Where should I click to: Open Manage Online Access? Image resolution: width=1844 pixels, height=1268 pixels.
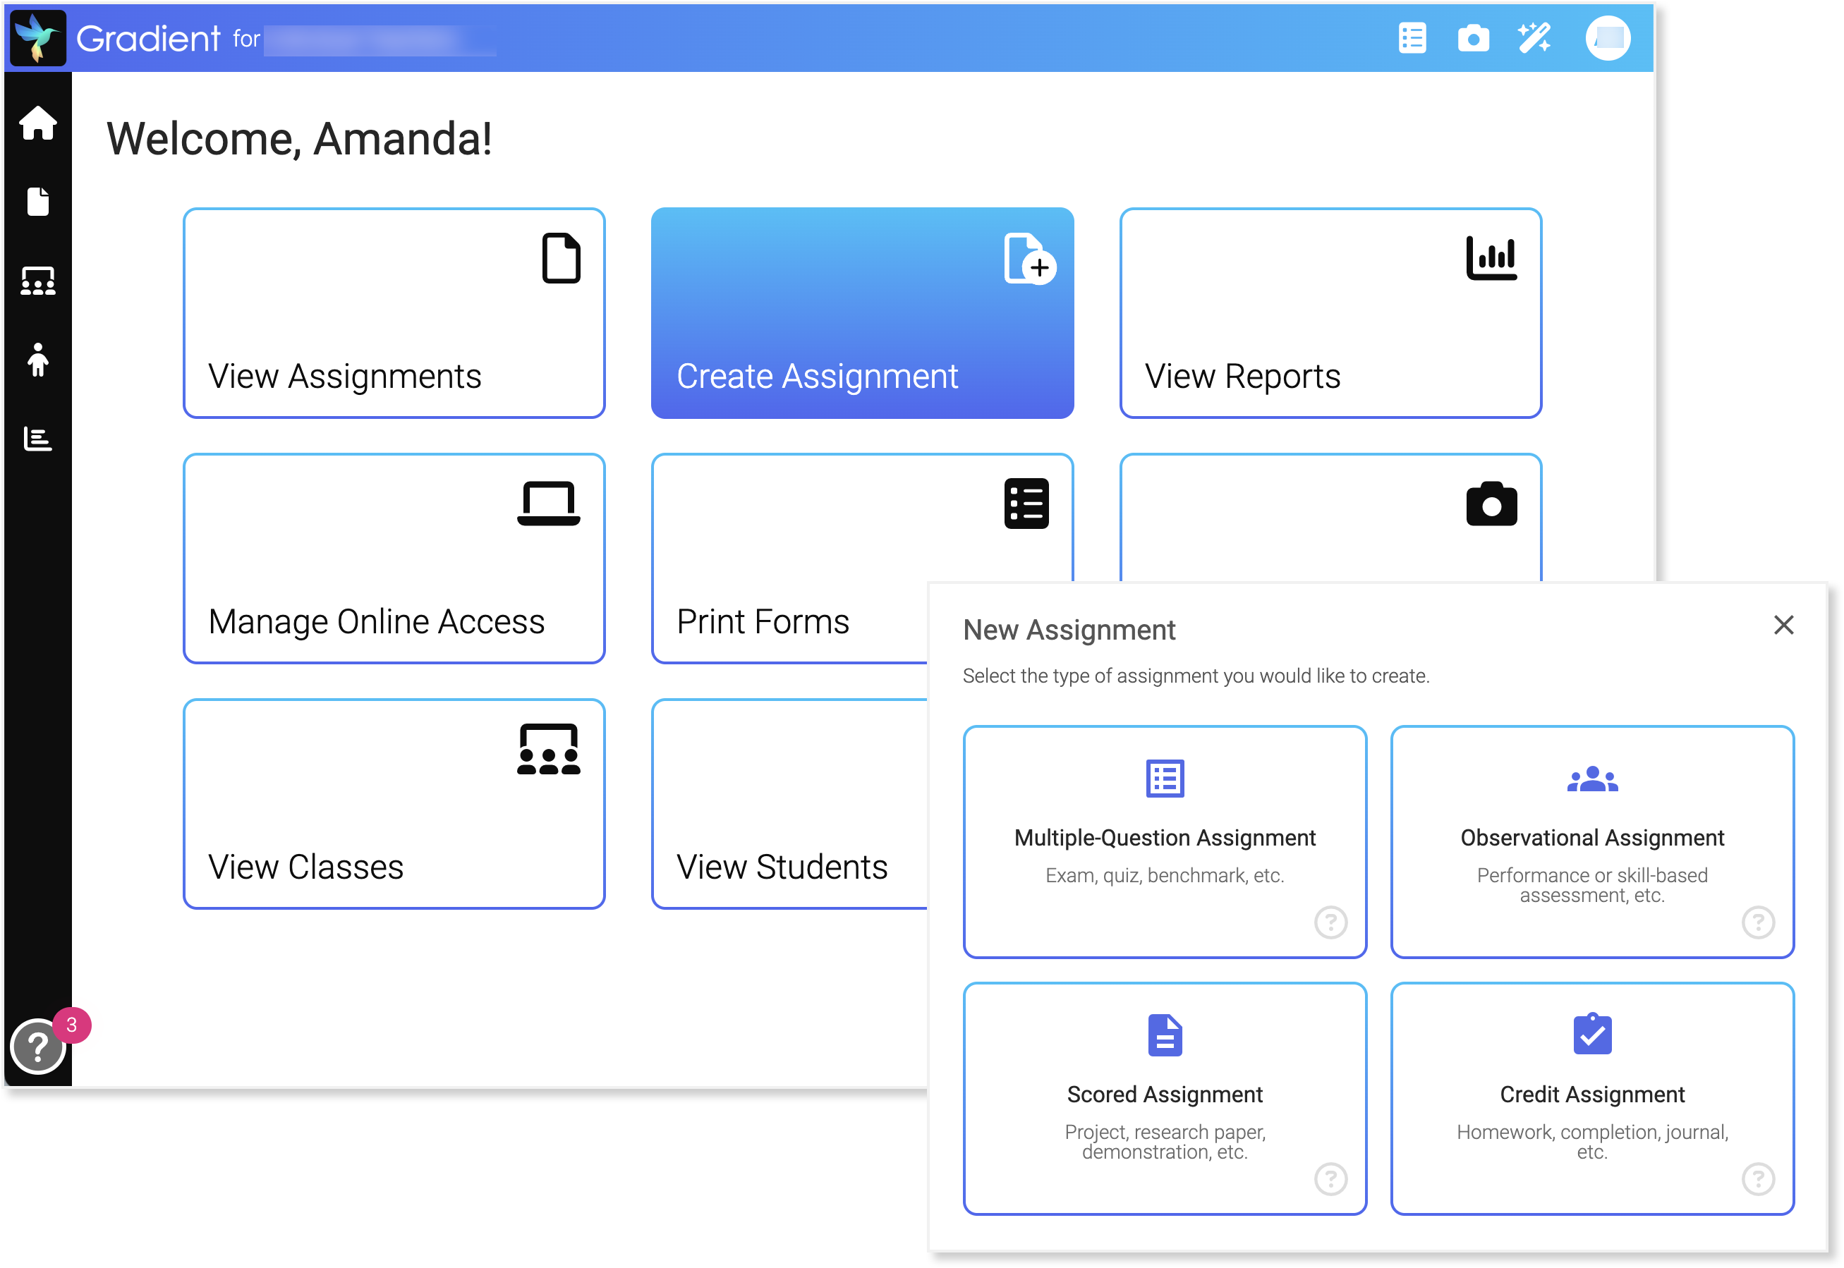[x=393, y=558]
